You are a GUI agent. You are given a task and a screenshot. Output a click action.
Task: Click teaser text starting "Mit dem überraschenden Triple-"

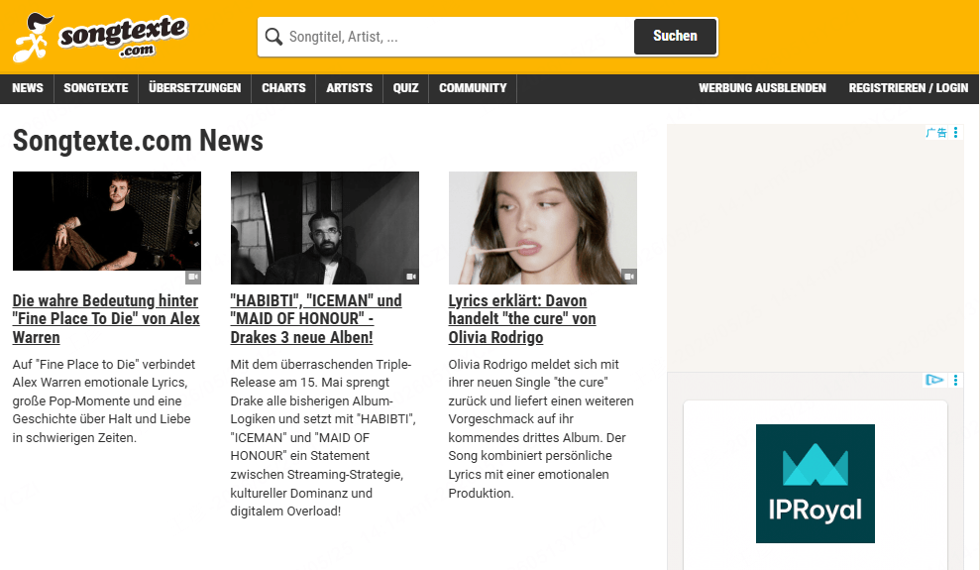[323, 437]
